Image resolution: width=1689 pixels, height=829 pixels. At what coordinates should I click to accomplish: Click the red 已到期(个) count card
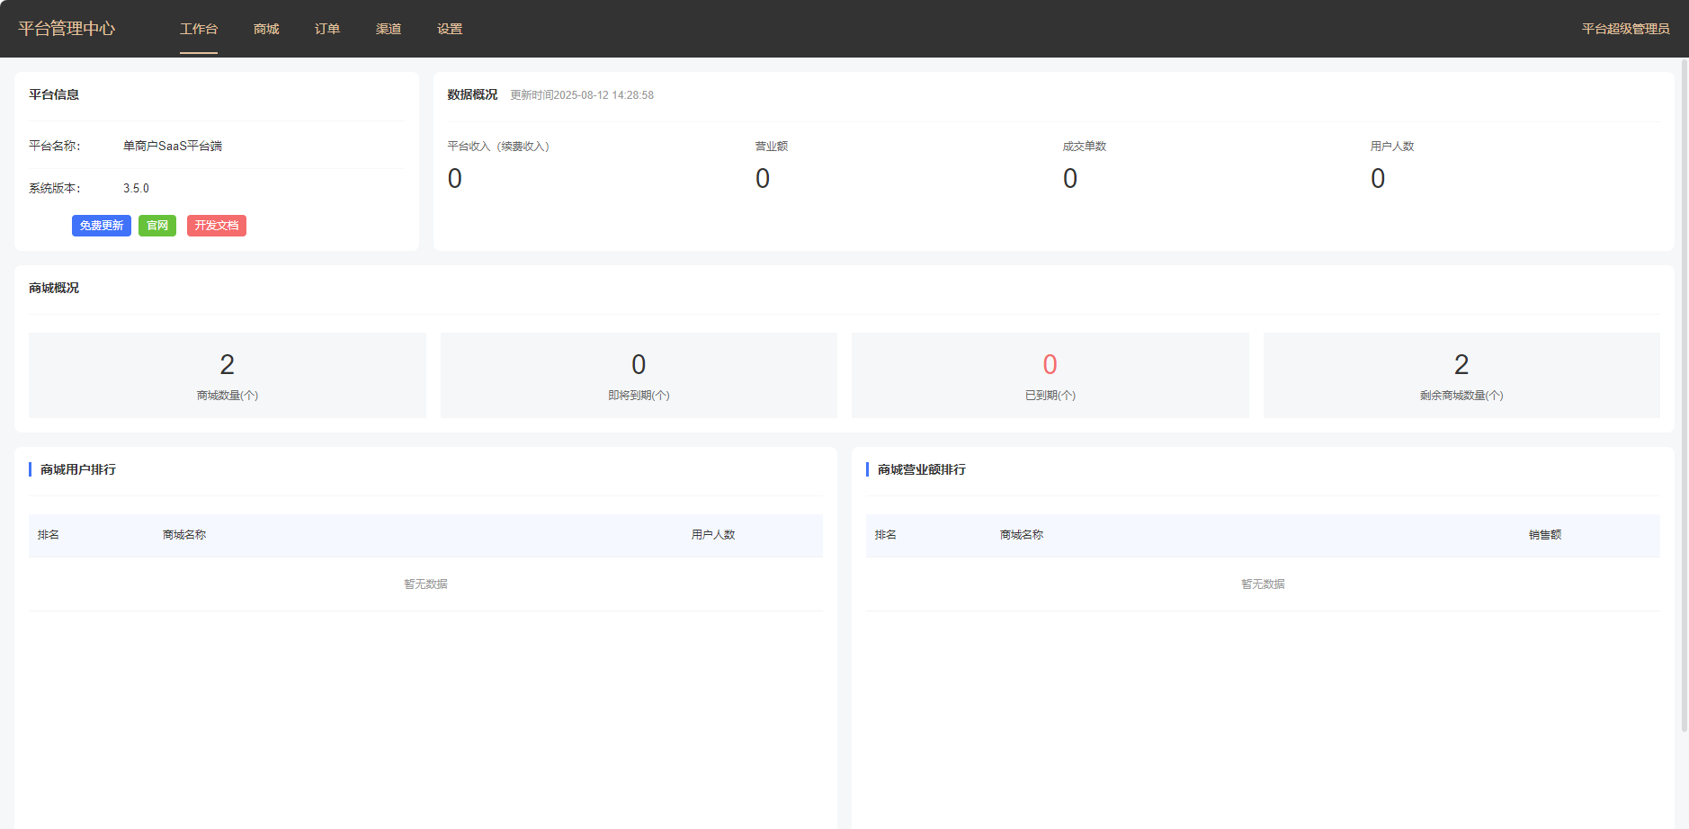tap(1050, 375)
